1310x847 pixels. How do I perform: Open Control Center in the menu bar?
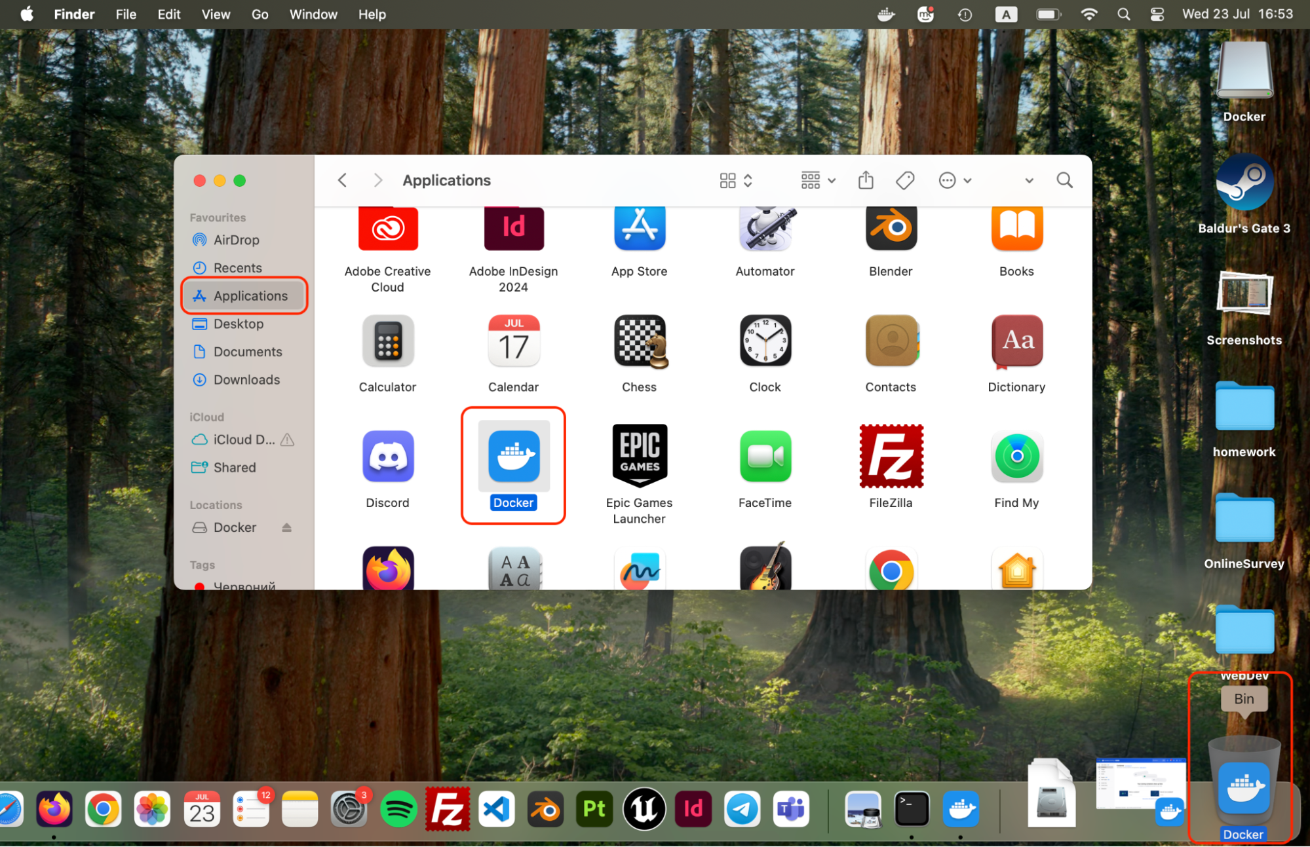[x=1157, y=14]
